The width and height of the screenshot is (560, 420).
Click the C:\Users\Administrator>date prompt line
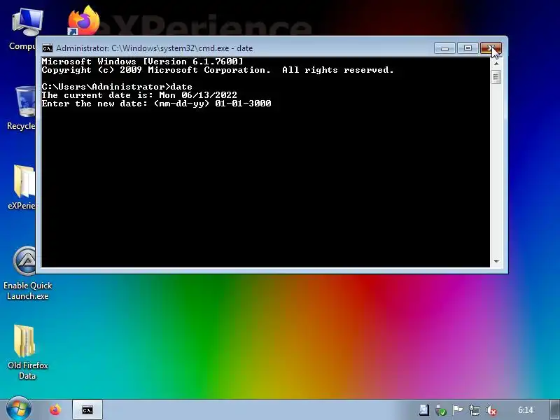pos(117,87)
